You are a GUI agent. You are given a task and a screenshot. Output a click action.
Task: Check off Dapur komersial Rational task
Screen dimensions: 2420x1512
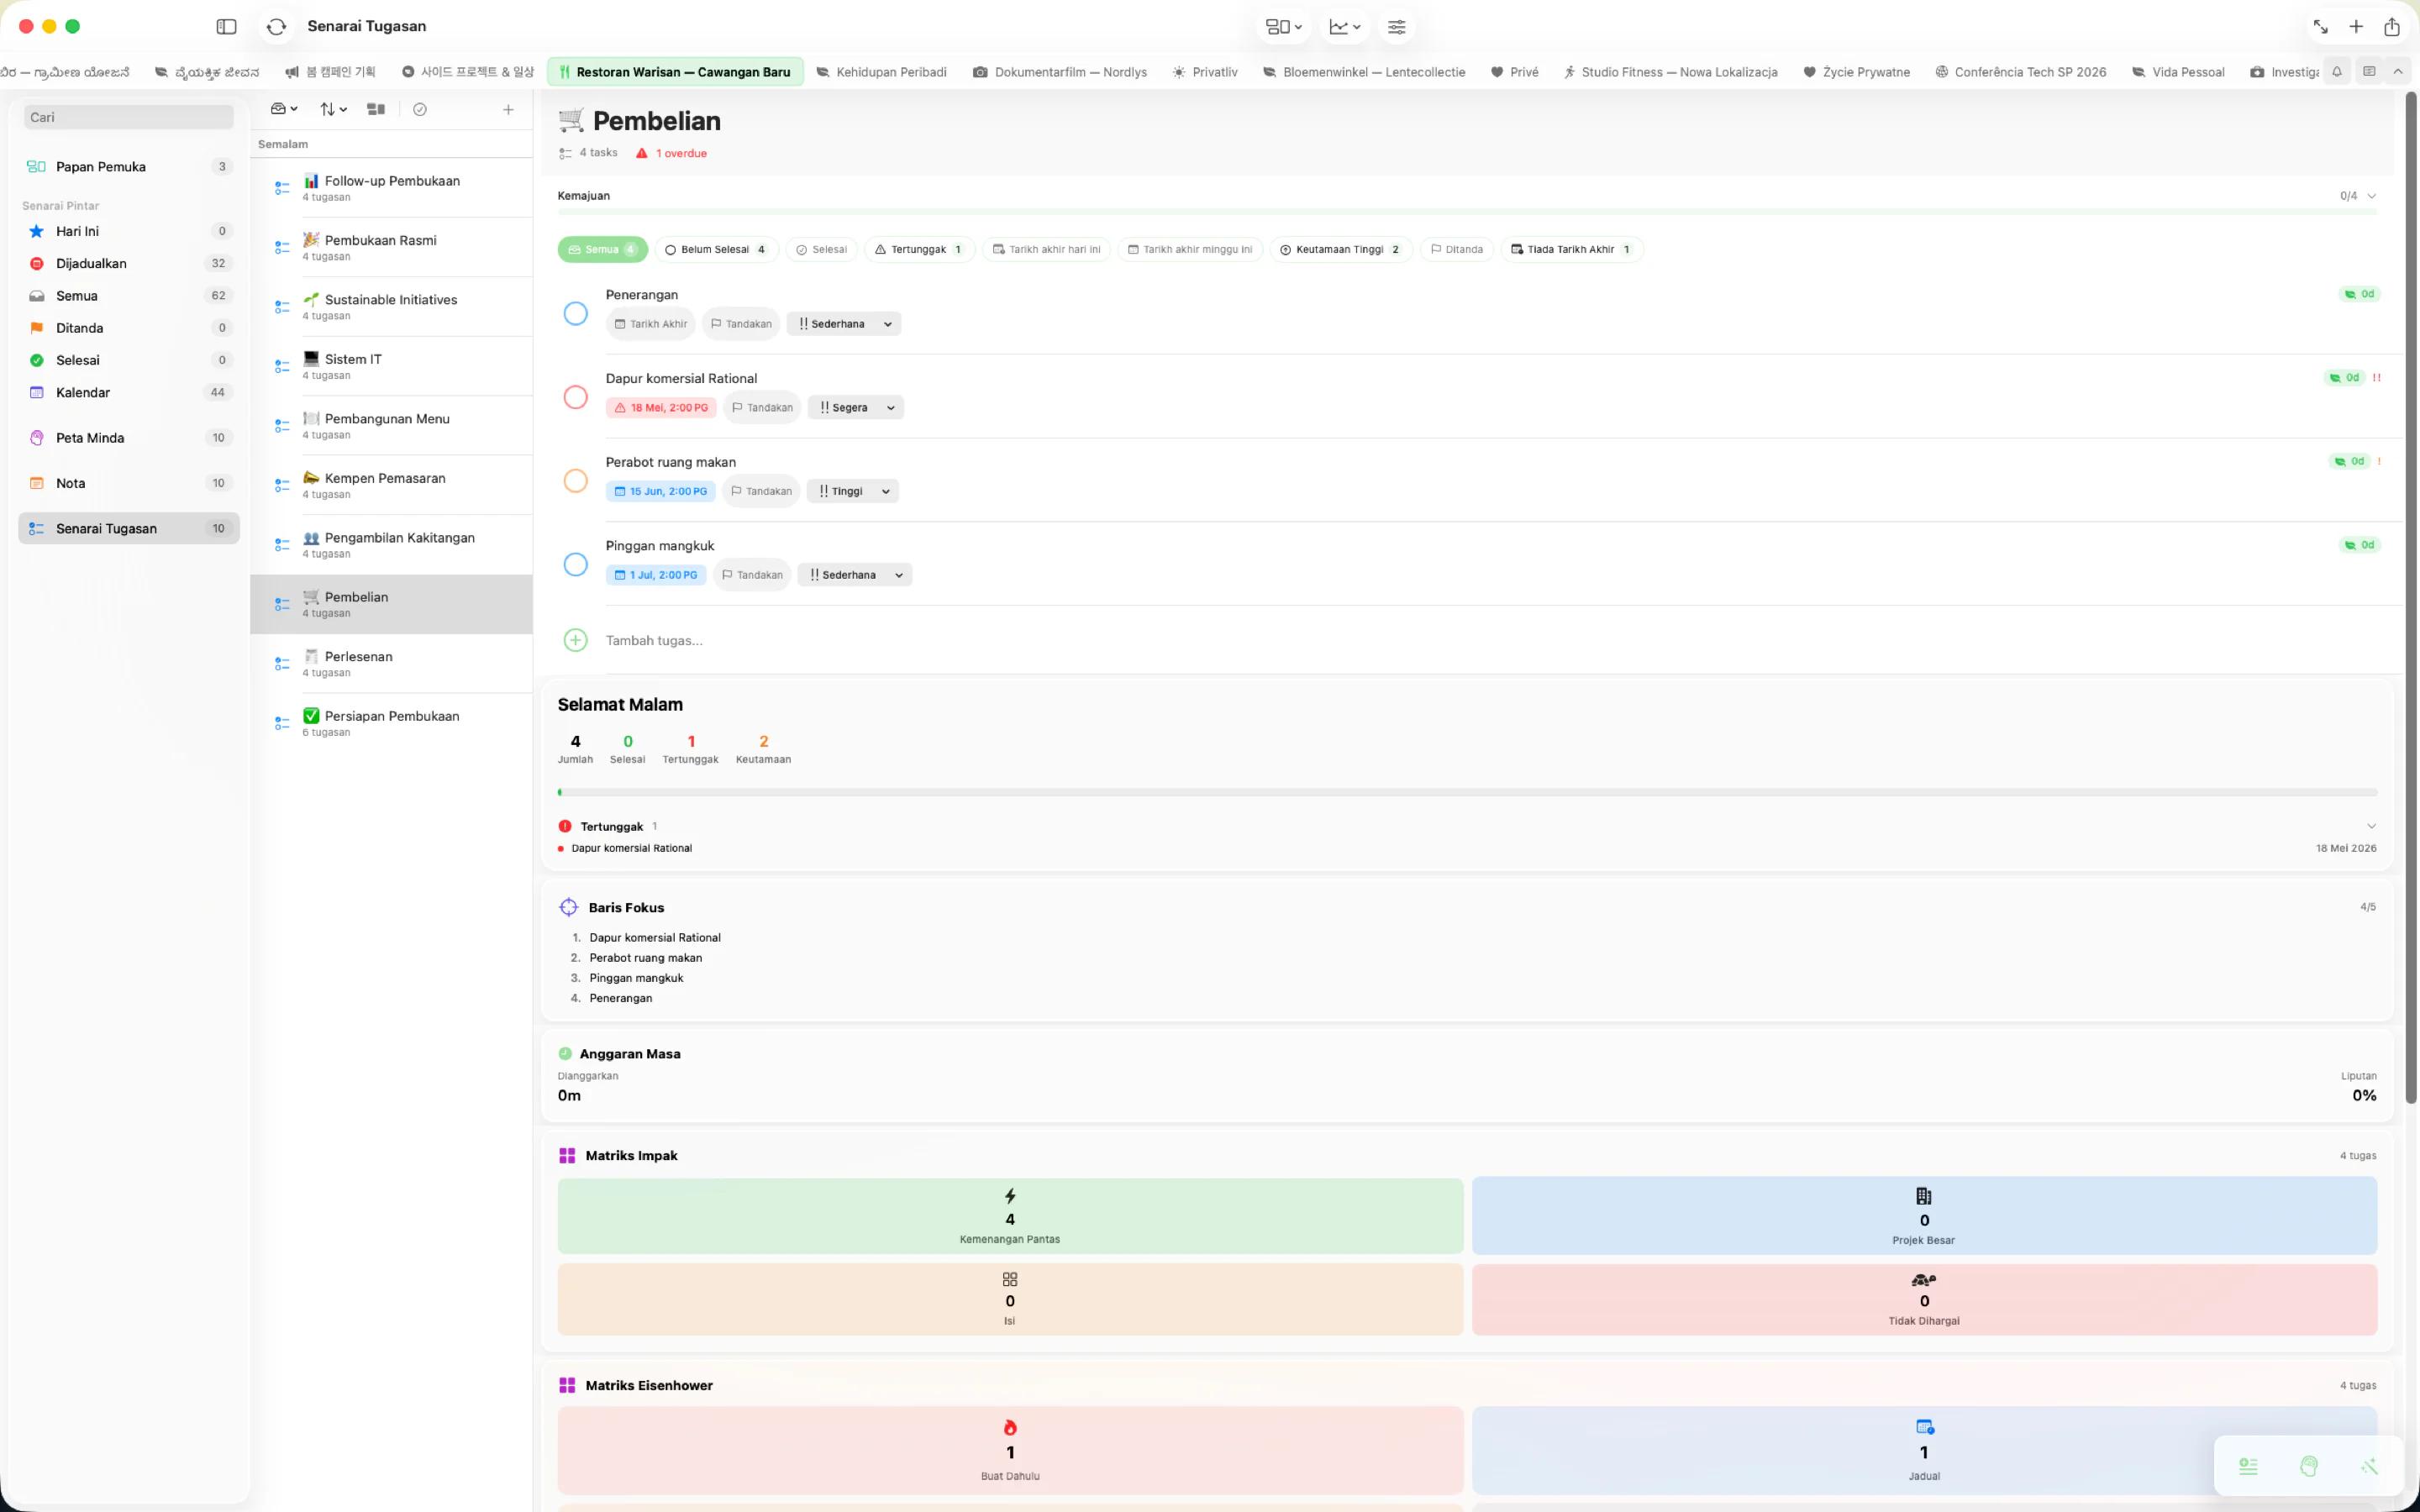[x=576, y=398]
